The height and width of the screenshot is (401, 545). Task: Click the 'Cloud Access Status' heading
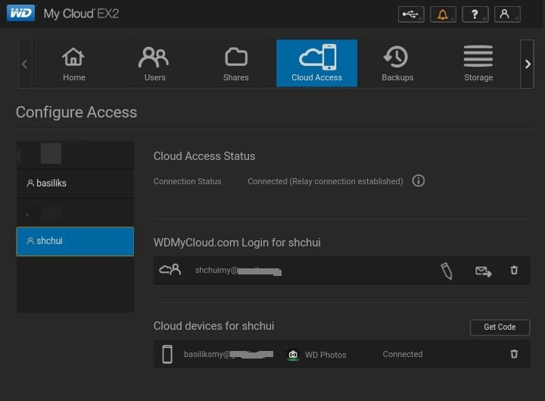[x=204, y=156]
